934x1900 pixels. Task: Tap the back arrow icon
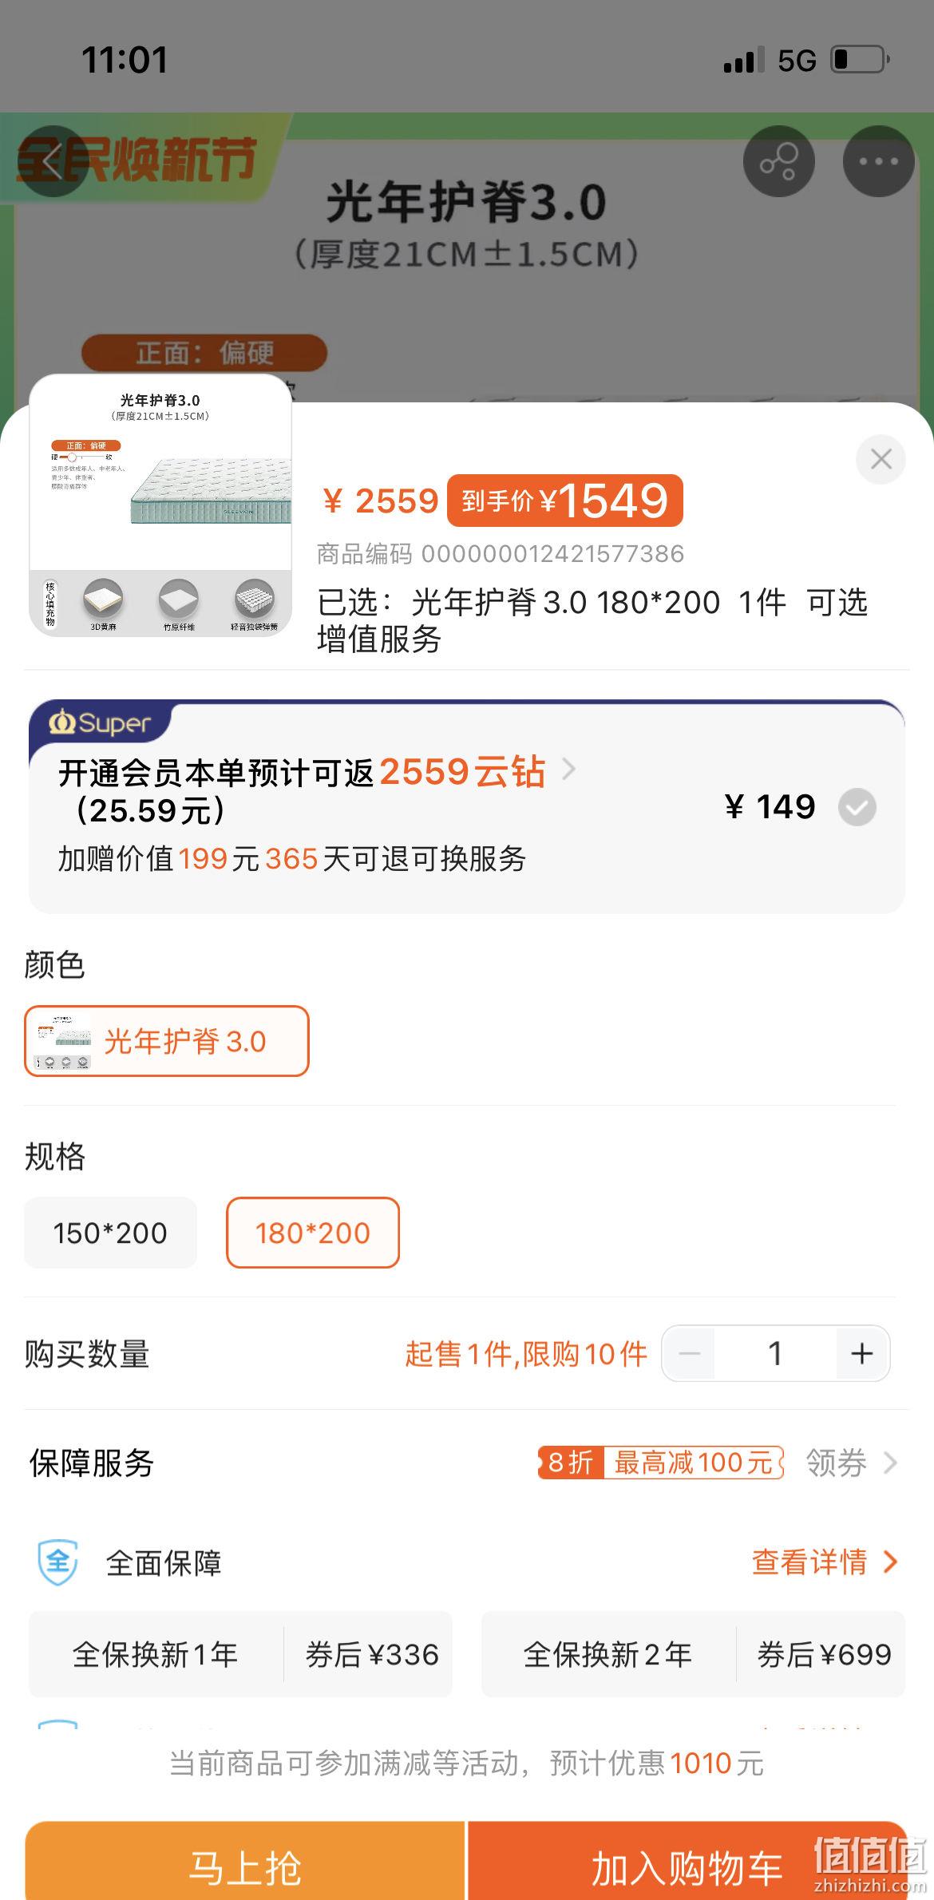(53, 161)
